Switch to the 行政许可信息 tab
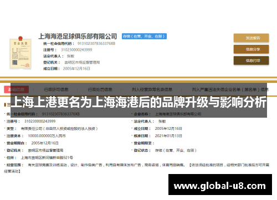277x200 pixels. pyautogui.click(x=56, y=90)
